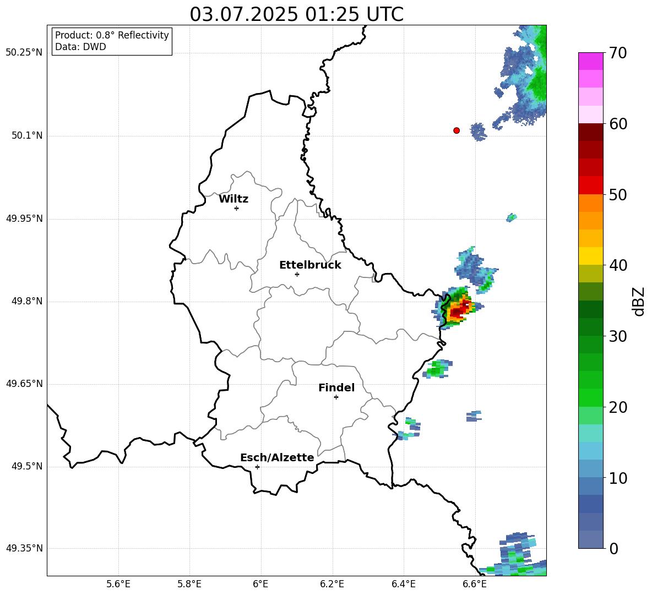The height and width of the screenshot is (595, 652).
Task: Click the "Data: DWD" text
Action: [x=80, y=47]
